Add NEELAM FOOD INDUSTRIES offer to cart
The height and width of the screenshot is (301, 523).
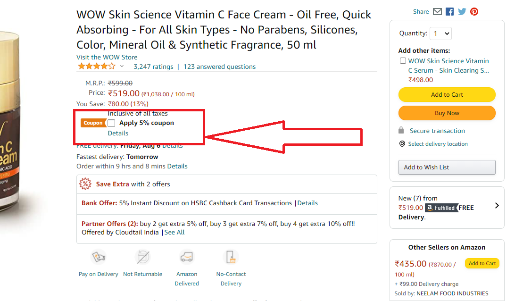click(482, 263)
